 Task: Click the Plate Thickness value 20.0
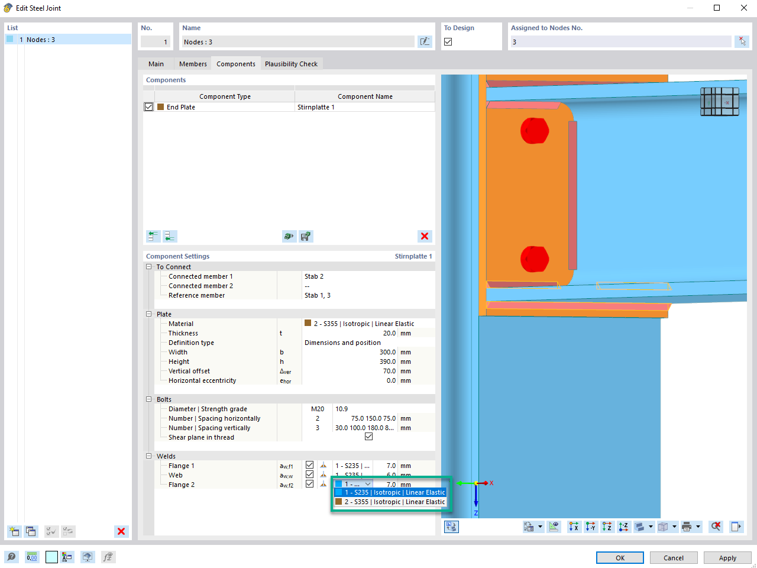tap(389, 333)
